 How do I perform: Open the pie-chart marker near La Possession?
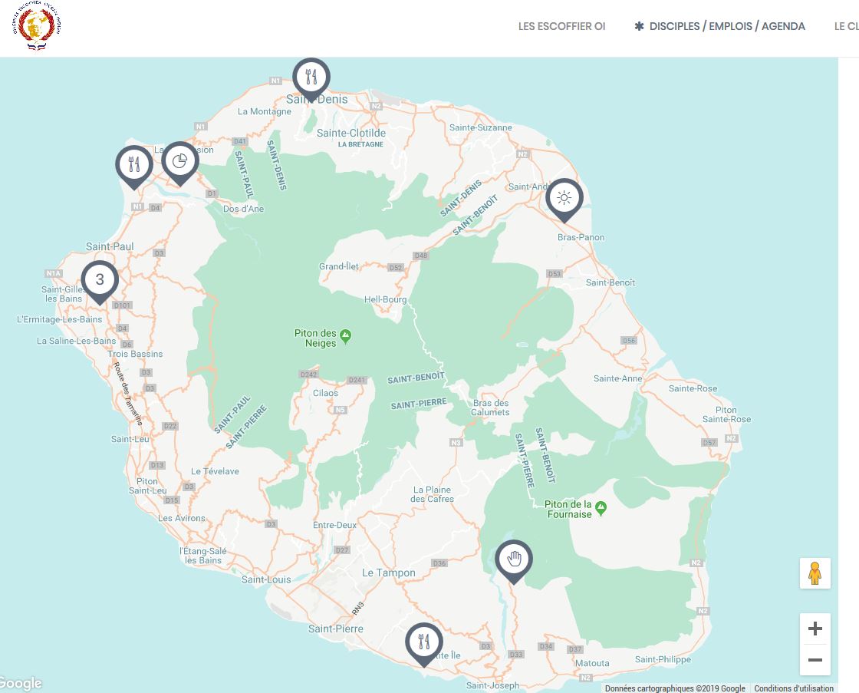coord(179,163)
